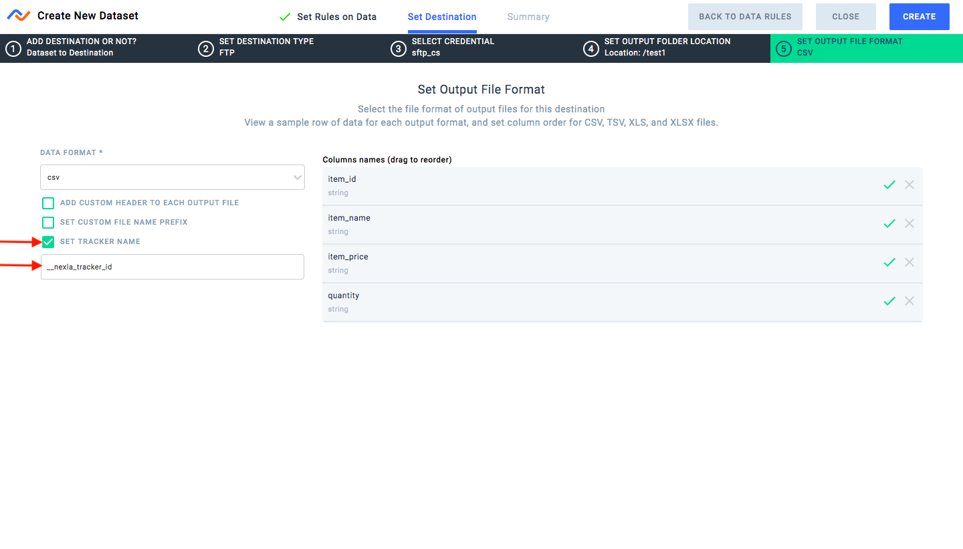Check Set Custom File Name Prefix
Viewport: 963px width, 549px height.
pos(48,222)
